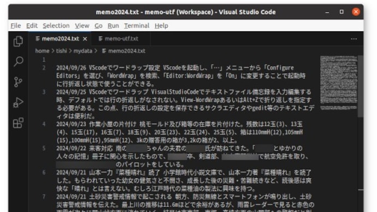Screen dimensions: 377x212
Task: Maximize the Visual Studio Code window
Action: coord(341,12)
